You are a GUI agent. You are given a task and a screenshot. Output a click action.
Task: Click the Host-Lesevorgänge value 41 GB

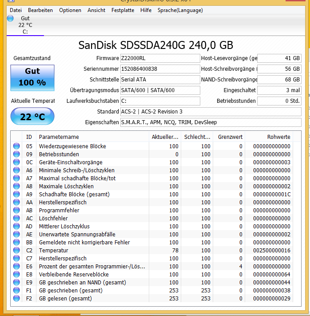pyautogui.click(x=279, y=58)
